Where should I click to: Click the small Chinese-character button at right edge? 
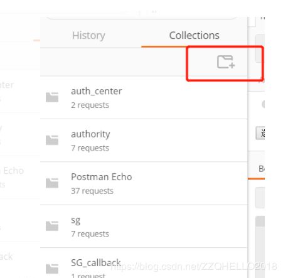pos(260,133)
